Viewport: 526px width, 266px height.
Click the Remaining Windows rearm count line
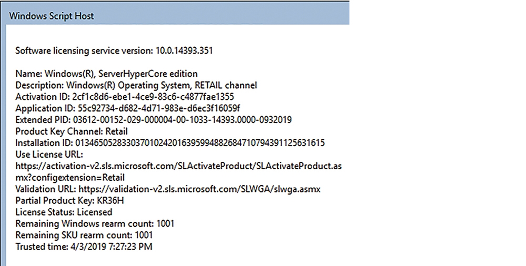[95, 223]
